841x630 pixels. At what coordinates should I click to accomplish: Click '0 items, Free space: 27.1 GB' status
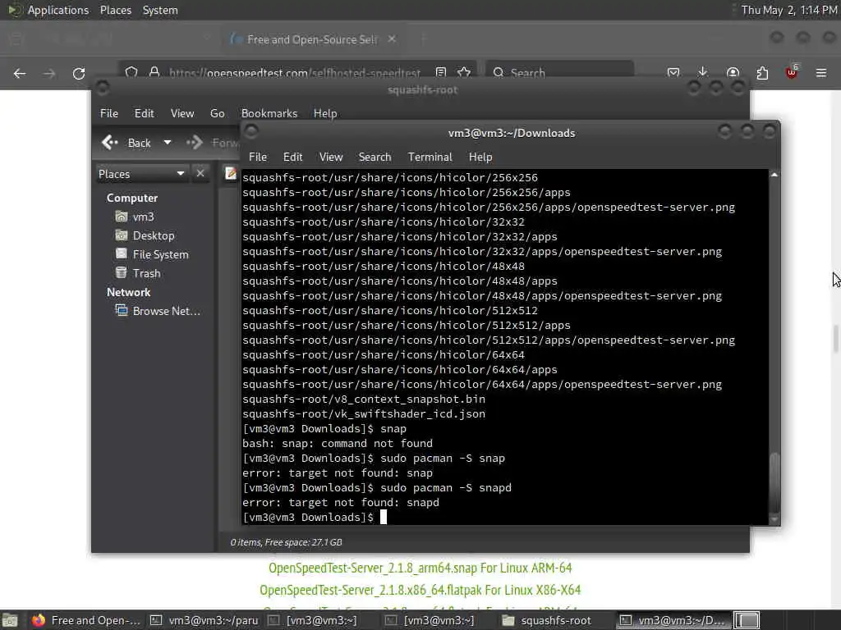(286, 542)
